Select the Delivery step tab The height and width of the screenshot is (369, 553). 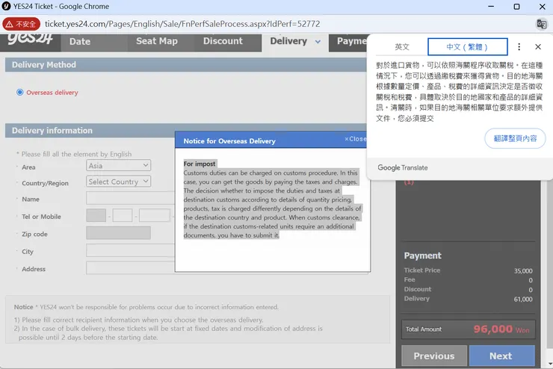pyautogui.click(x=288, y=41)
